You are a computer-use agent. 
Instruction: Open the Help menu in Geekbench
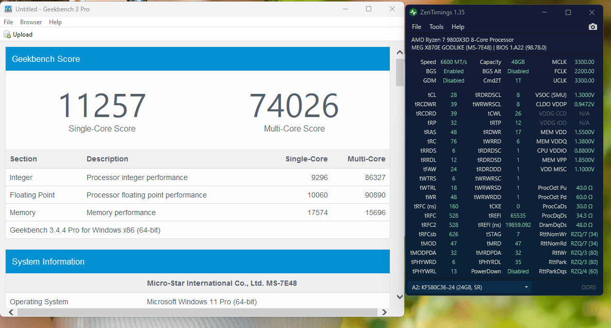[x=55, y=22]
